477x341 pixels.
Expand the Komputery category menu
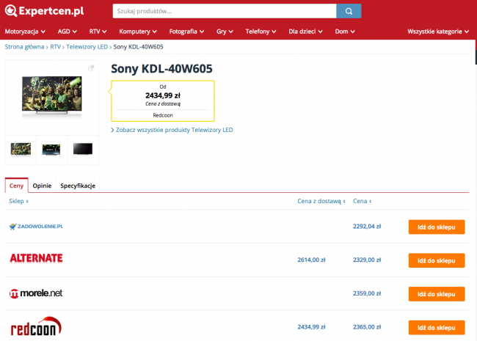(x=138, y=32)
